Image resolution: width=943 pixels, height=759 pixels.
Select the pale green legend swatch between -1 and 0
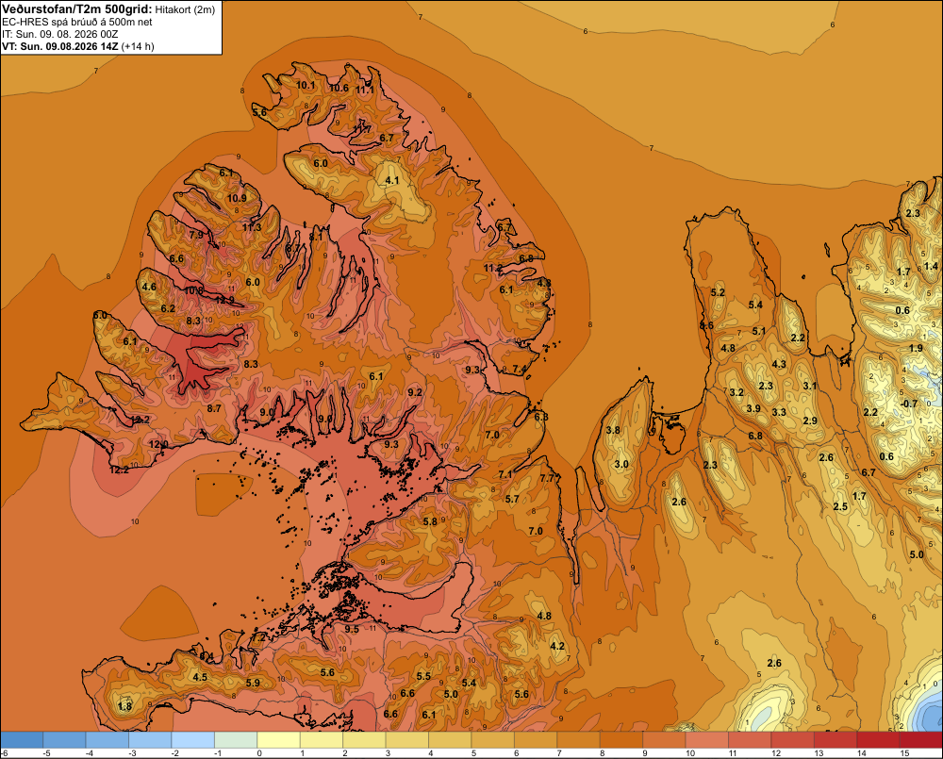coord(236,740)
